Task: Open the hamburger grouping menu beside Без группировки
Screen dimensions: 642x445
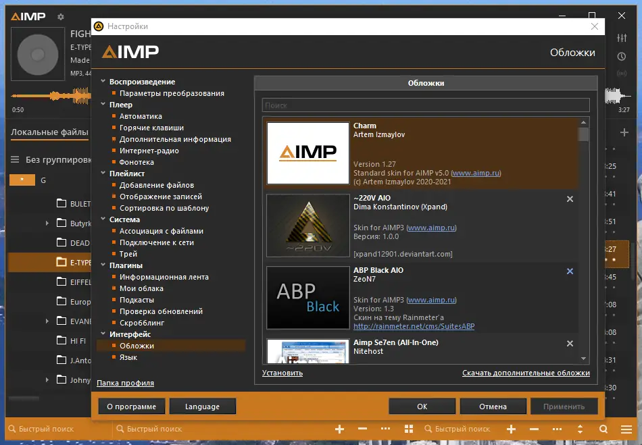Action: (x=15, y=159)
